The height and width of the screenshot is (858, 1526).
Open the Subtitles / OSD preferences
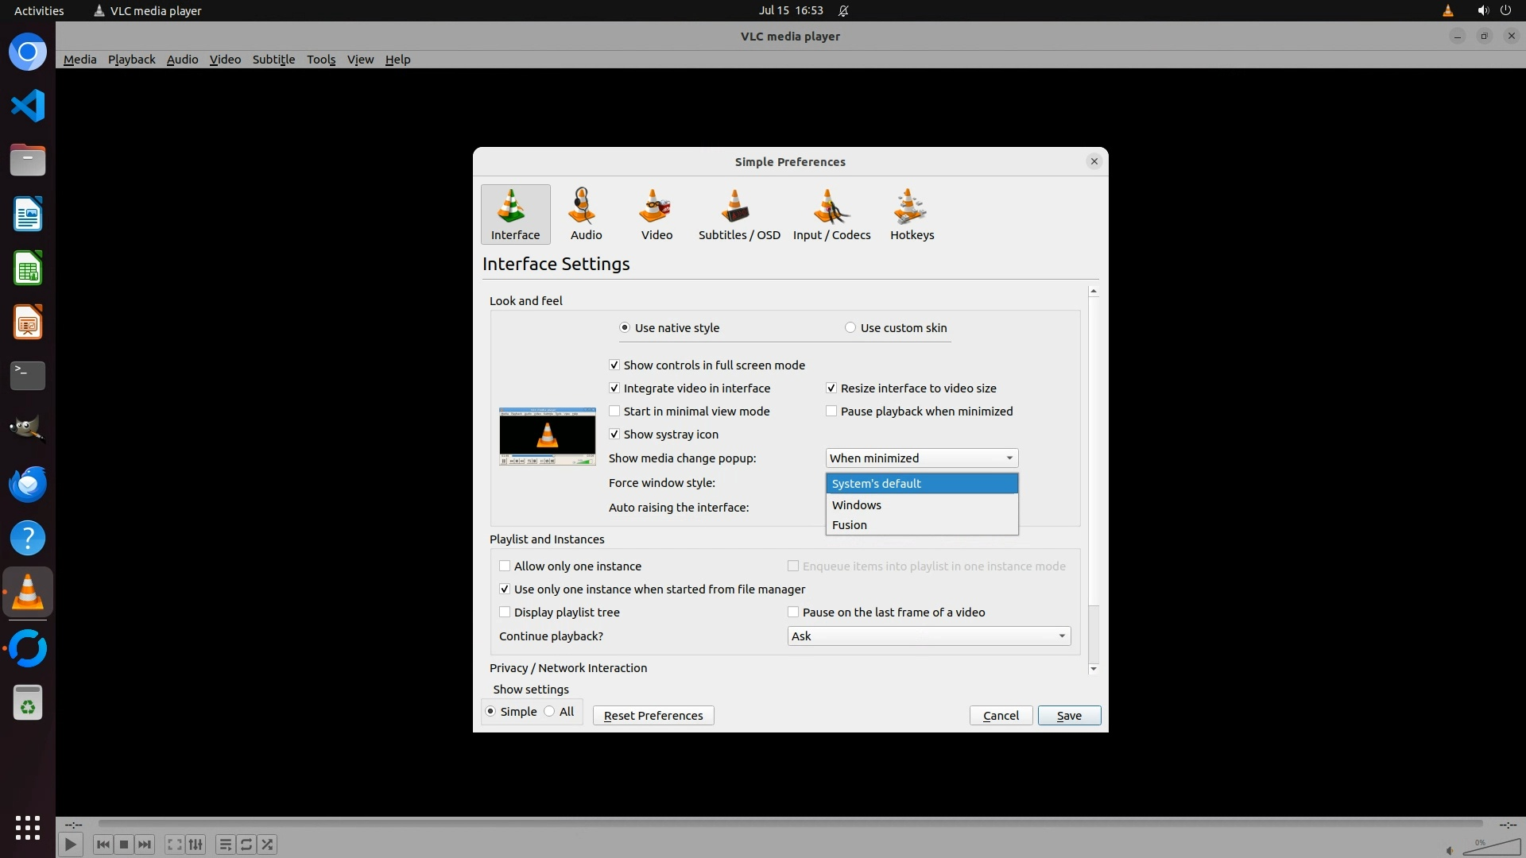[738, 214]
